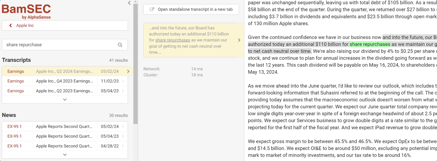Click the chevron on the Q4 2023 Earnings row
This screenshot has height=161, width=437.
(123, 81)
